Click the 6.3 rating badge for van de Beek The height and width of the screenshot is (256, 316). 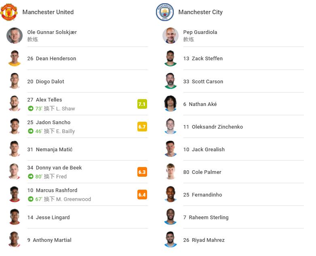142,172
